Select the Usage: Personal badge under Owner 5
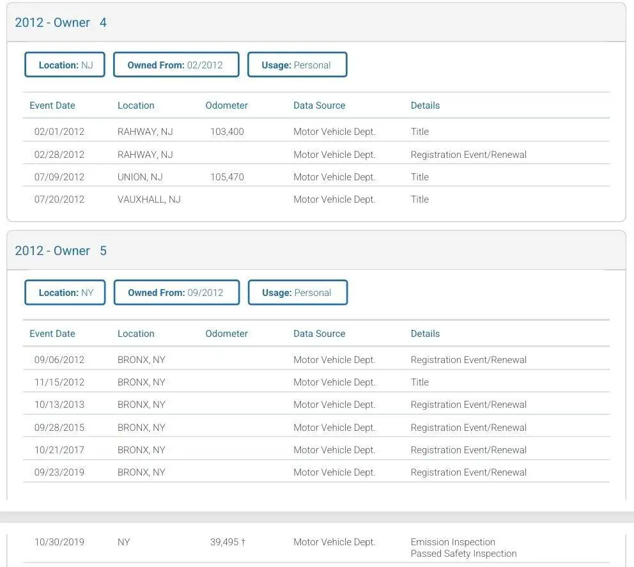Screen dimensions: 634x567 coord(297,293)
